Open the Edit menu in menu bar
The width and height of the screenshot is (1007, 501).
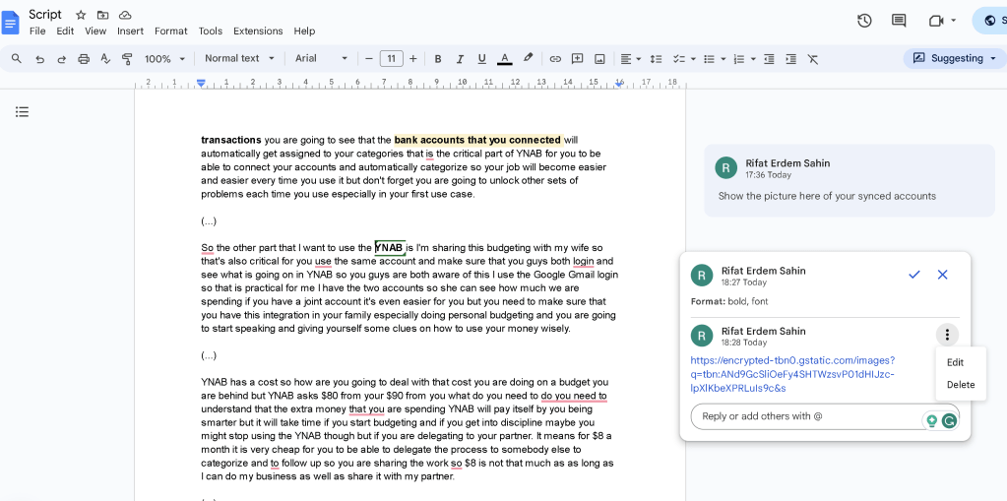point(65,31)
